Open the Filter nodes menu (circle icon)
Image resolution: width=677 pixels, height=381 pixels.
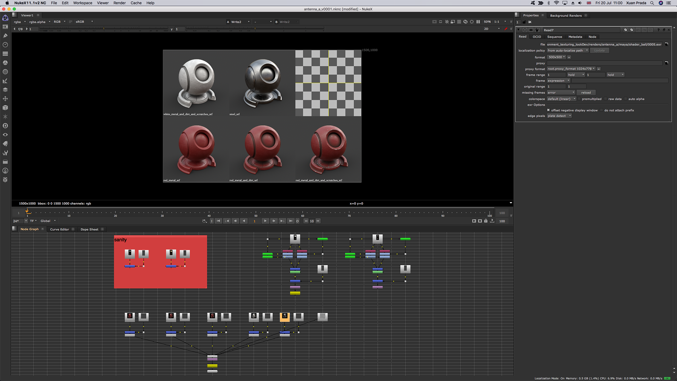point(5,72)
